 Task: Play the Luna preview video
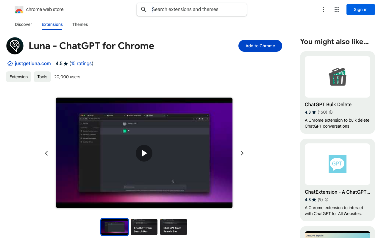[x=144, y=153]
